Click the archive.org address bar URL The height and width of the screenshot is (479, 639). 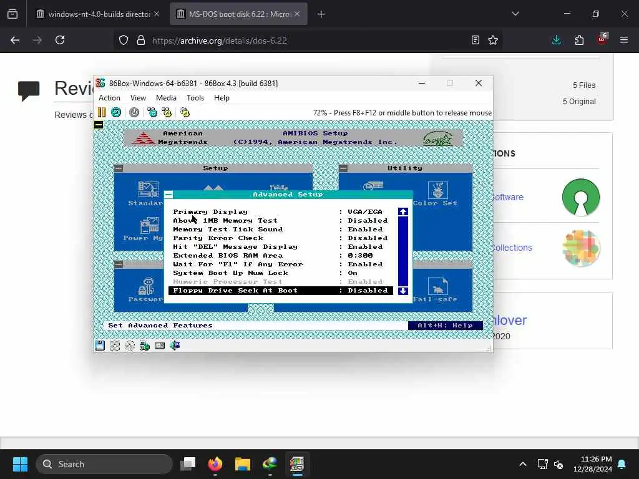(220, 41)
